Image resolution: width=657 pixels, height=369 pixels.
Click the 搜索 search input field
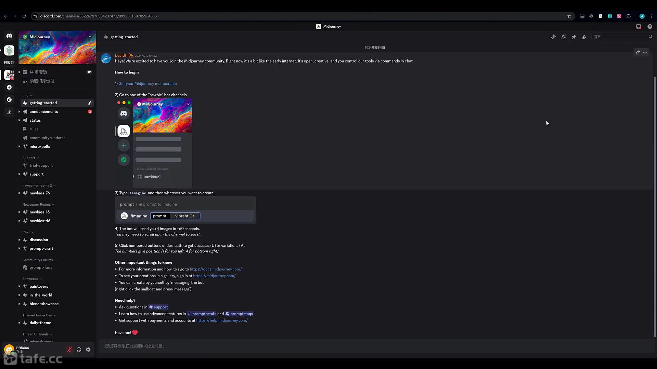point(619,37)
